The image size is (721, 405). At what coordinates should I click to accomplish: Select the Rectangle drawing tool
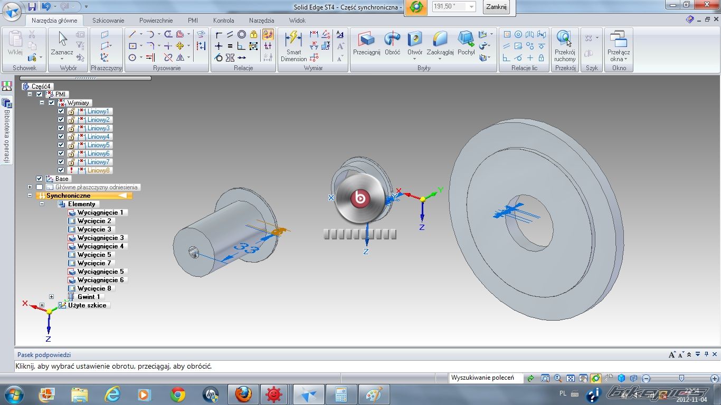[132, 46]
